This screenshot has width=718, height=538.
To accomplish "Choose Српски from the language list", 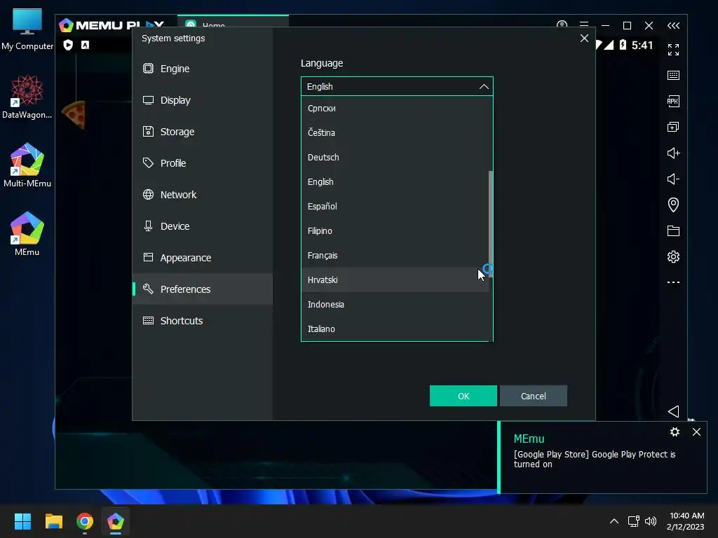I will tap(395, 109).
